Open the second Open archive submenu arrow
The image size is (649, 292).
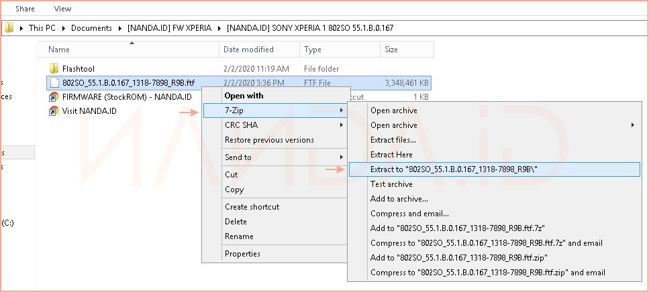tap(633, 125)
